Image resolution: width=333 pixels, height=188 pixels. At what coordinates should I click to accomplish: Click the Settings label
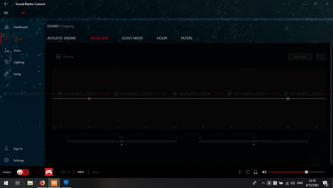pos(19,161)
